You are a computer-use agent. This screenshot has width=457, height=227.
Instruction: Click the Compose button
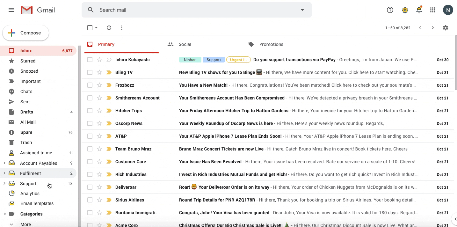coord(26,33)
